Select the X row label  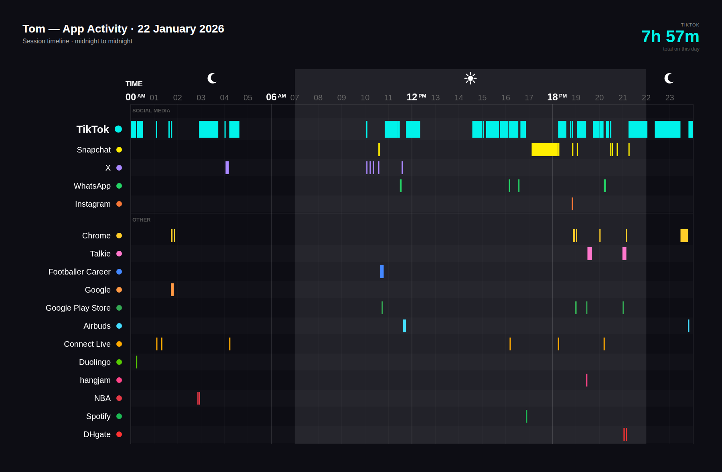(108, 168)
